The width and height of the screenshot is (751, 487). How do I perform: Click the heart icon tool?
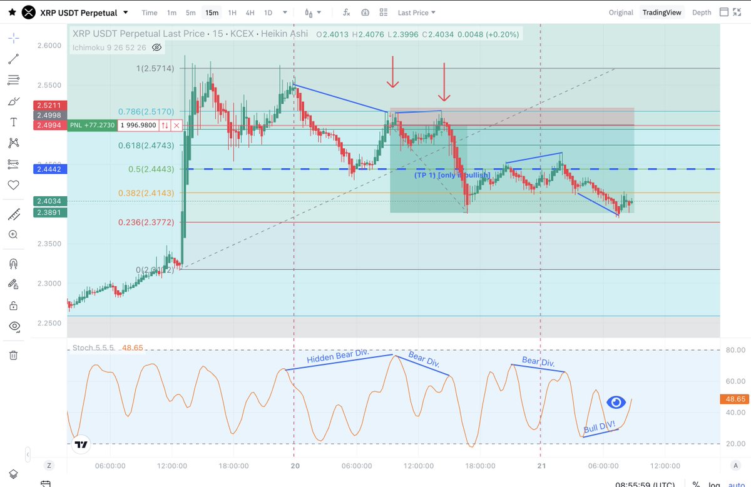[x=13, y=185]
